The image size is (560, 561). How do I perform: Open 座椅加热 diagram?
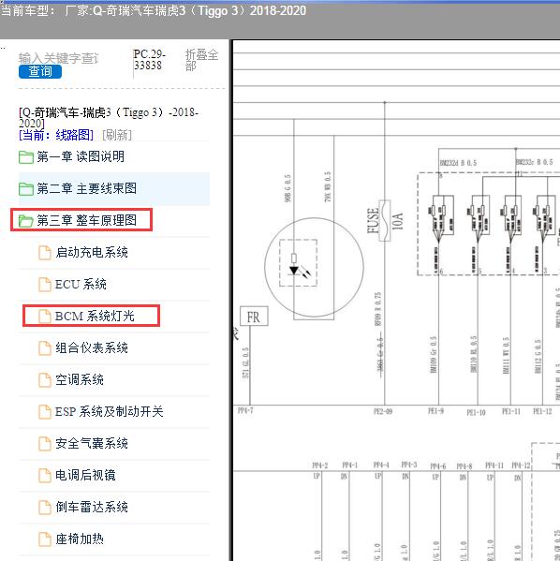pos(80,539)
